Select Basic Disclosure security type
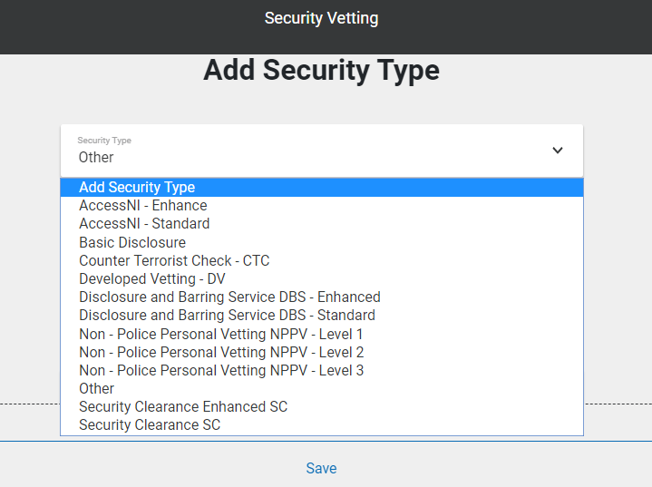The image size is (652, 487). pos(132,243)
